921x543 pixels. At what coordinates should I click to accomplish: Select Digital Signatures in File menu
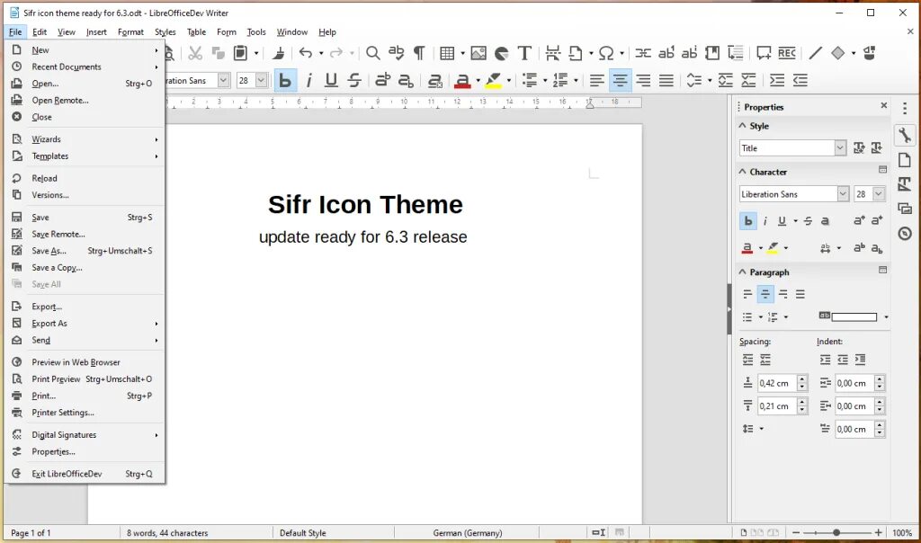85,435
